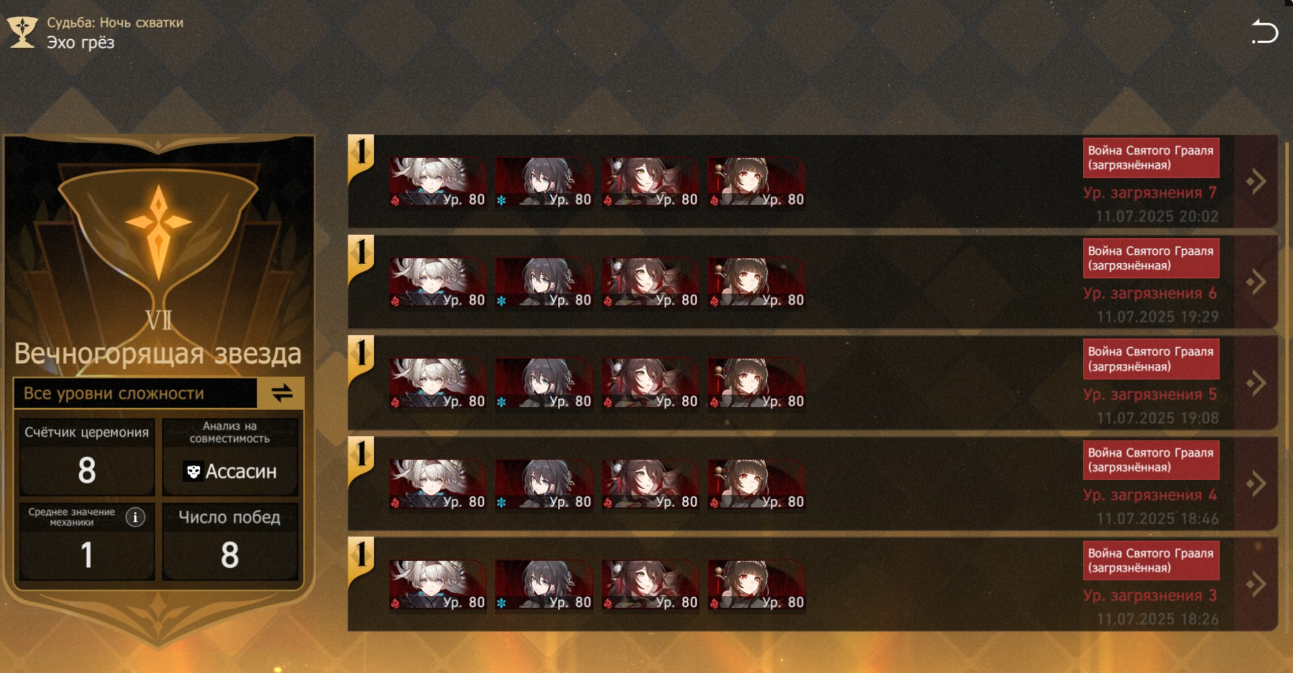Image resolution: width=1293 pixels, height=673 pixels.
Task: Click the return arrow icon
Action: [1265, 32]
